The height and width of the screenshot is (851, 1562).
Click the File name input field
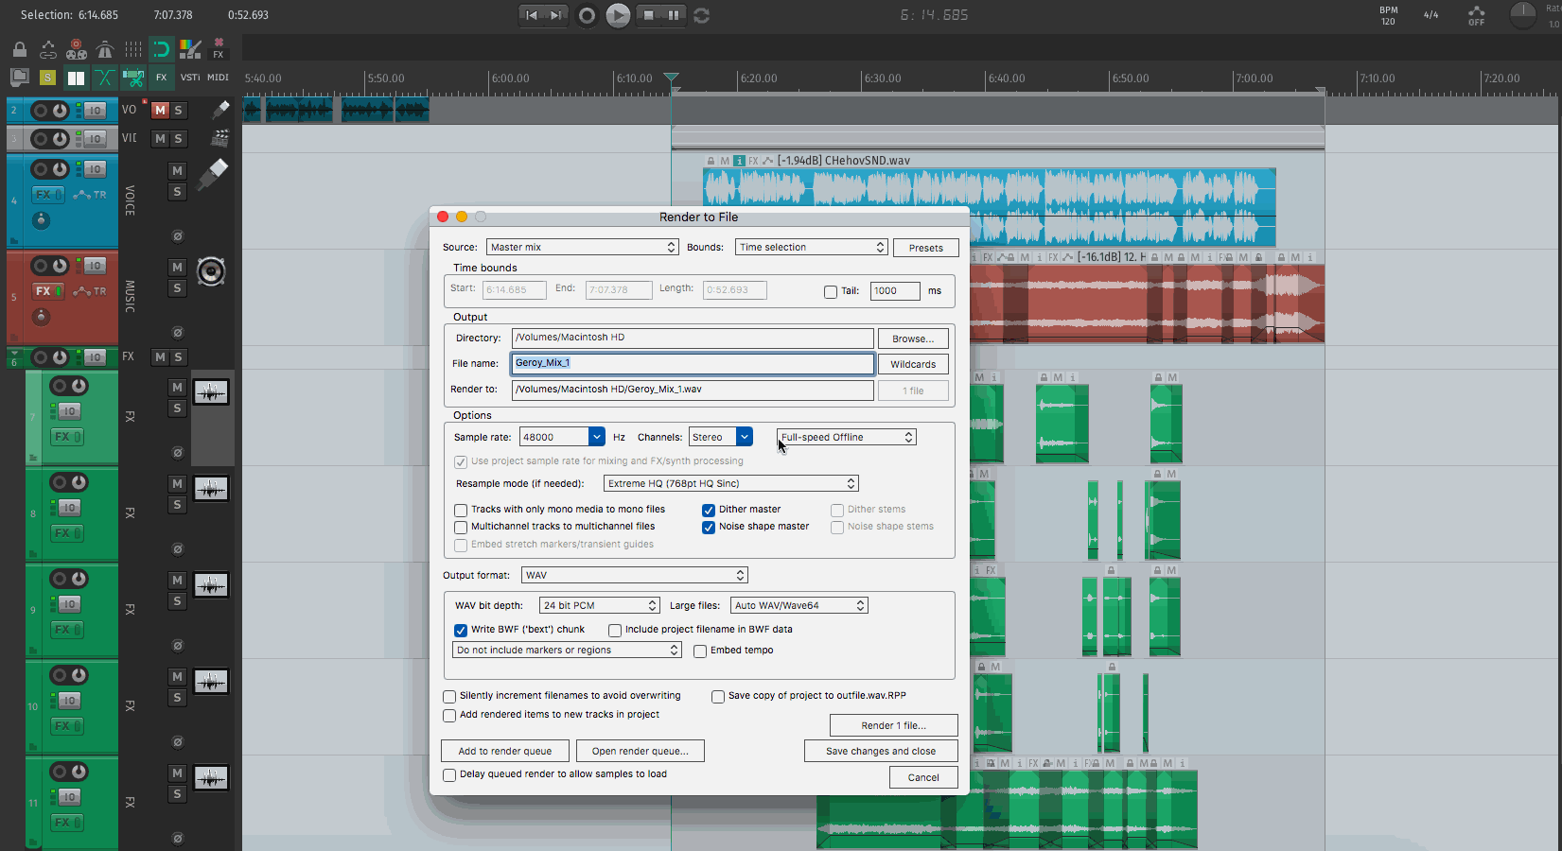click(693, 363)
